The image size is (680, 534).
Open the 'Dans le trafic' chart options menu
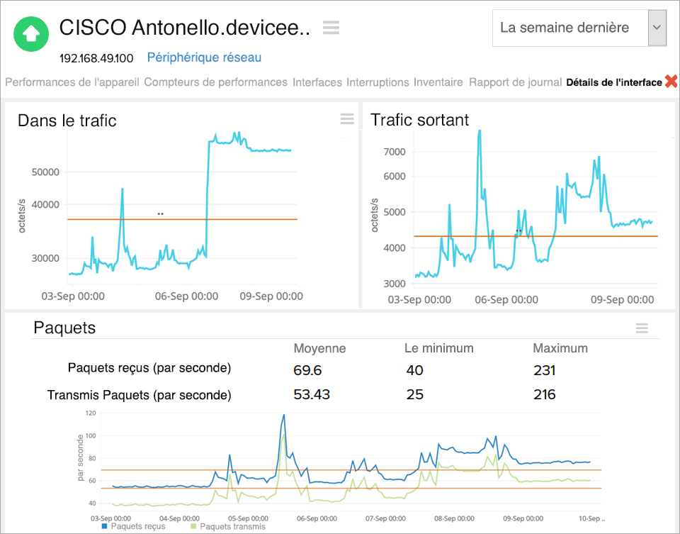tap(346, 119)
